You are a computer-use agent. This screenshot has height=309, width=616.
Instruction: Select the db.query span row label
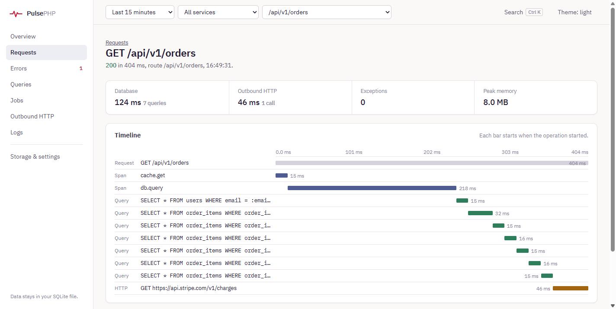(x=152, y=188)
